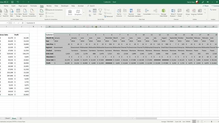Sort Z to A descending icon
219x123 pixels.
click(x=90, y=15)
